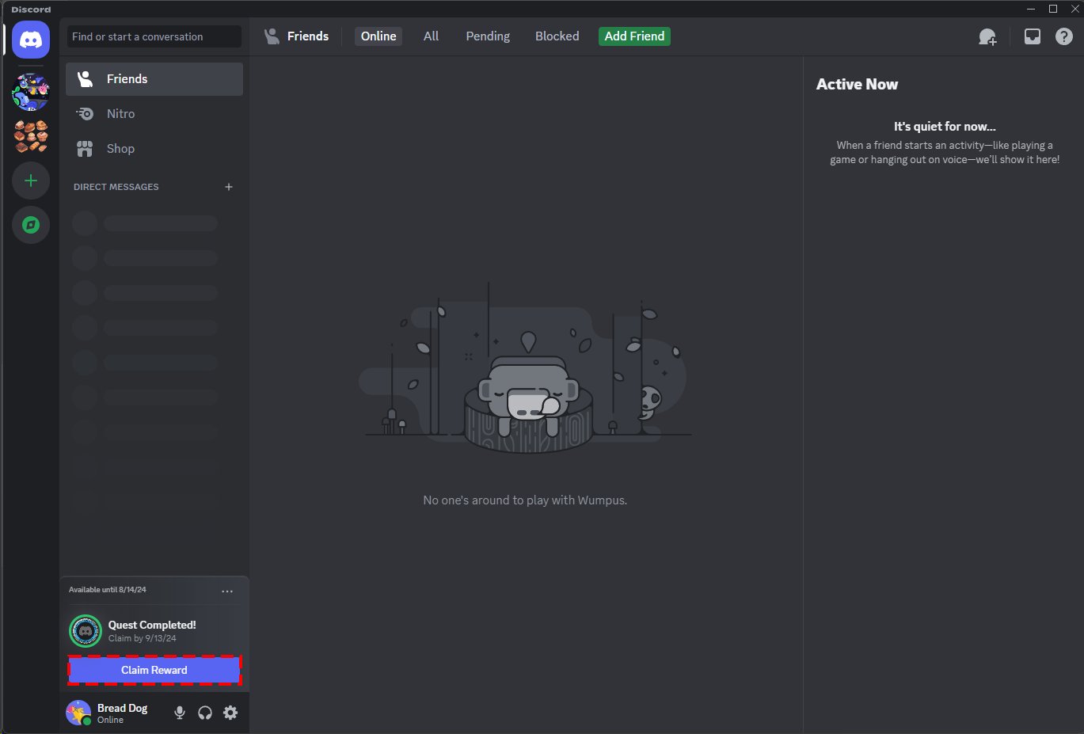
Task: Show Pending friend requests tab
Action: coord(488,36)
